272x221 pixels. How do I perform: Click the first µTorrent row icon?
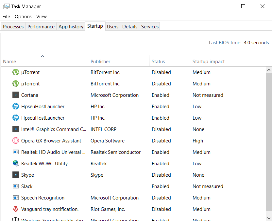tap(16, 72)
